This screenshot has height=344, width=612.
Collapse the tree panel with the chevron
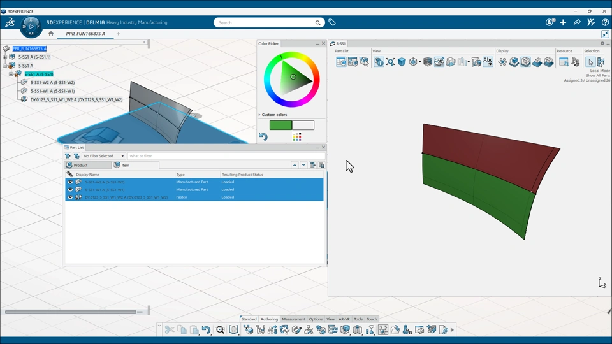[145, 42]
